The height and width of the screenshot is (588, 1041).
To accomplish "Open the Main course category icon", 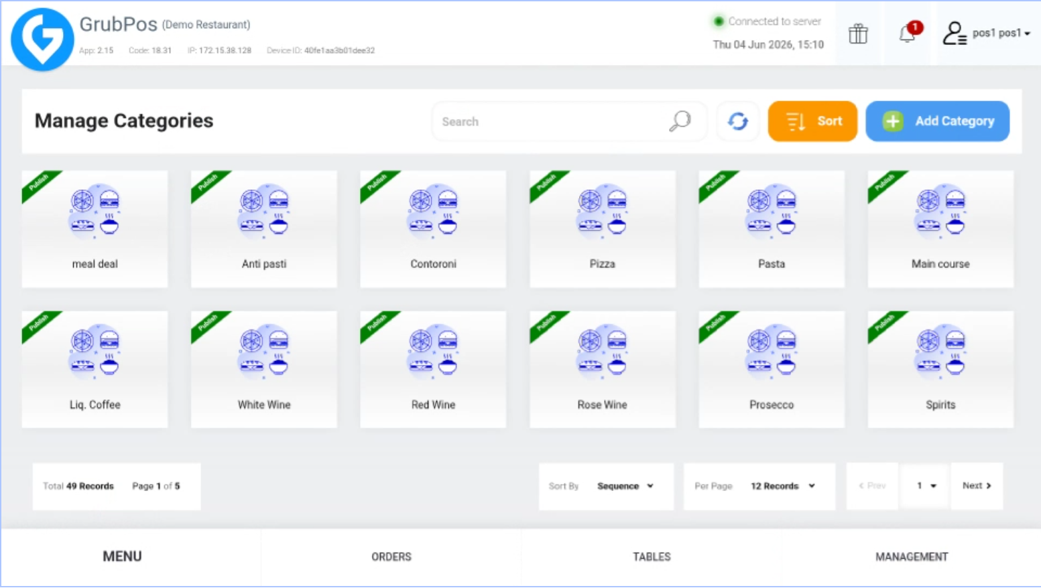I will coord(940,212).
